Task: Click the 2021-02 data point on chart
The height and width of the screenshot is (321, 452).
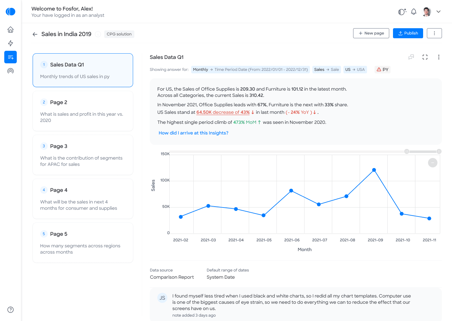Action: click(181, 217)
